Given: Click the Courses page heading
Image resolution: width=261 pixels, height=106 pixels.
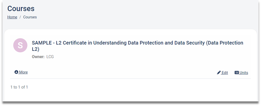Looking at the screenshot, I should click(x=21, y=8).
